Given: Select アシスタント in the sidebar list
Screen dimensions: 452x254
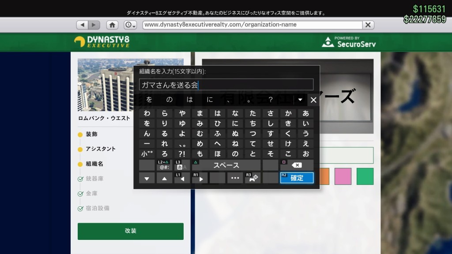Looking at the screenshot, I should (x=101, y=149).
